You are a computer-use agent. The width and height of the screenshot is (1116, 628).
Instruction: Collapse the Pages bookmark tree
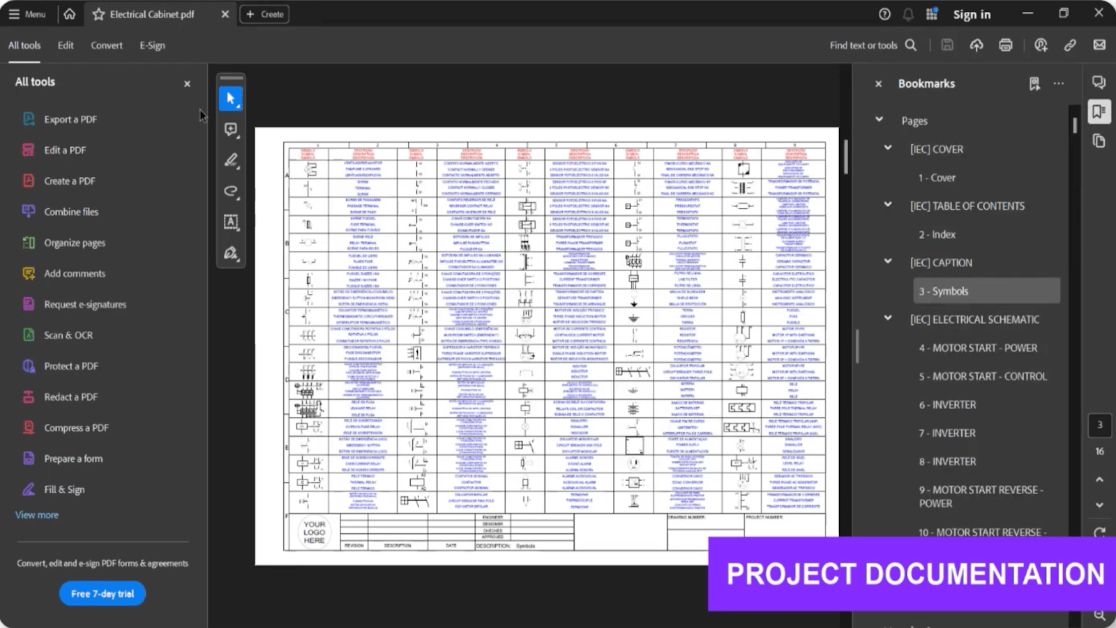(x=879, y=119)
